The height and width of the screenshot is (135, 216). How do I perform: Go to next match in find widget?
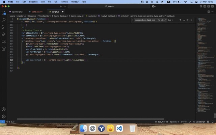(184, 20)
